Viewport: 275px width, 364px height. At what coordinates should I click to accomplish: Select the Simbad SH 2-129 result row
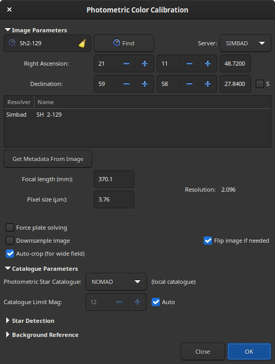click(x=137, y=115)
